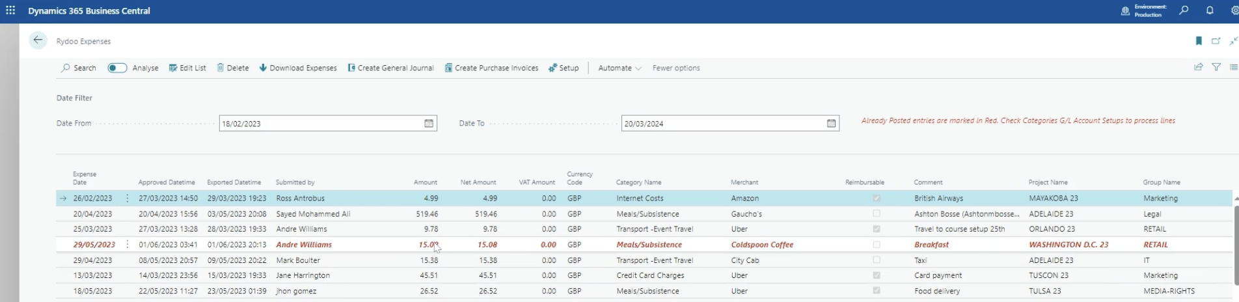Click the Share icon above the list
The height and width of the screenshot is (302, 1239).
click(x=1198, y=67)
